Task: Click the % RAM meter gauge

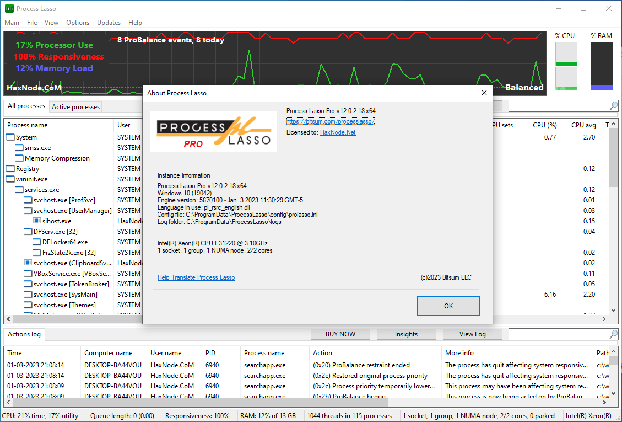Action: (602, 66)
